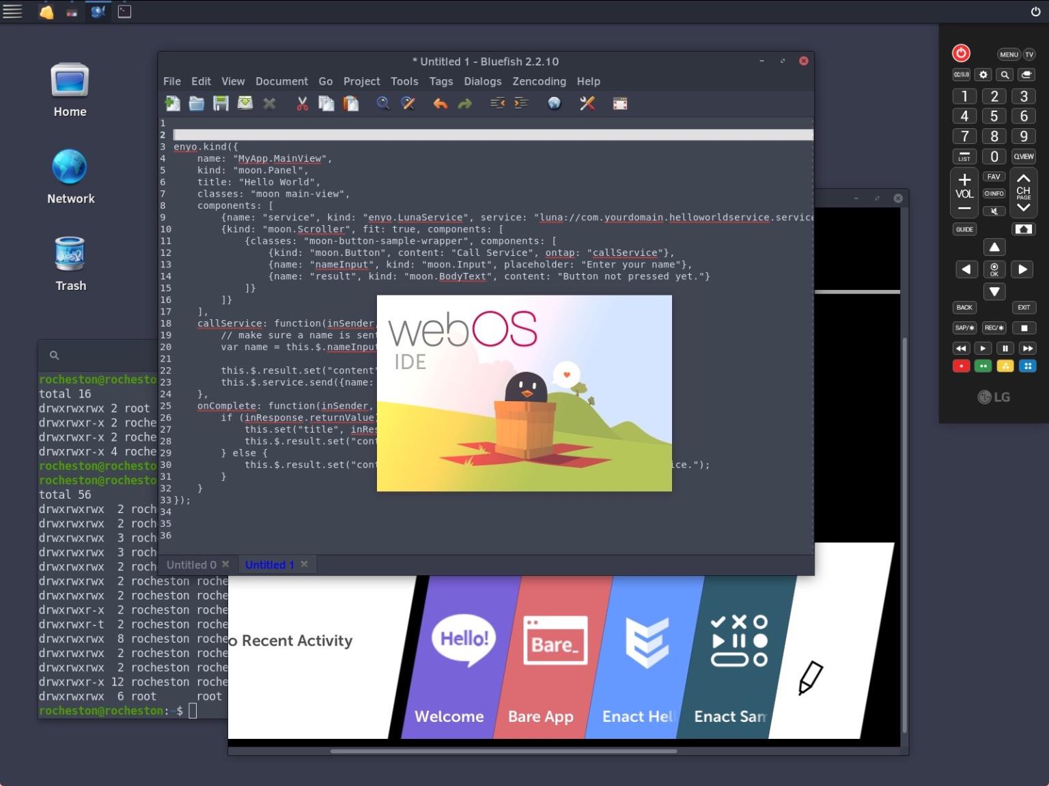Click the down arrow on the remote d-pad

[x=994, y=292]
